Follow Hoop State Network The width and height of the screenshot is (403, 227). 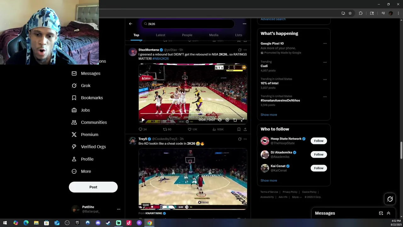pos(319,141)
